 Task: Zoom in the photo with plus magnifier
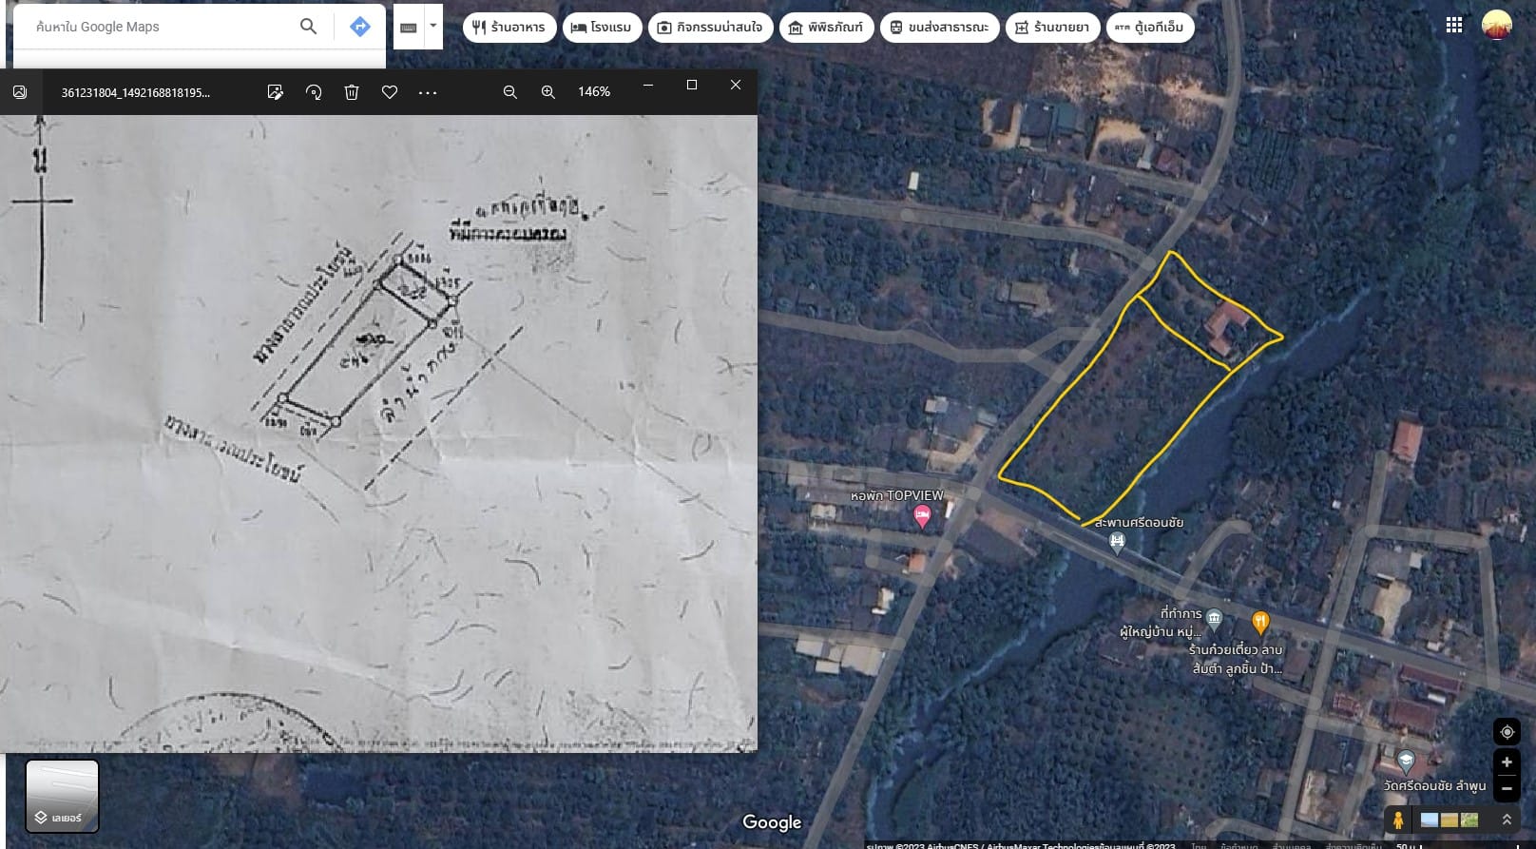pyautogui.click(x=548, y=92)
